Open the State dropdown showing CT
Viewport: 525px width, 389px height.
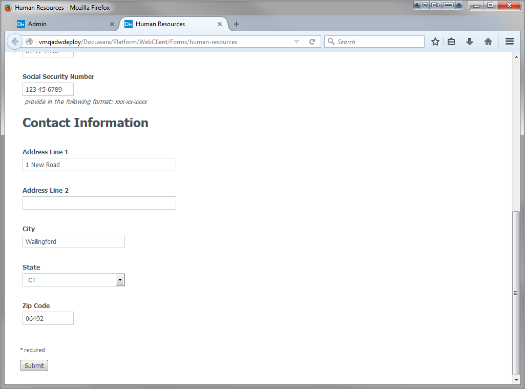120,280
